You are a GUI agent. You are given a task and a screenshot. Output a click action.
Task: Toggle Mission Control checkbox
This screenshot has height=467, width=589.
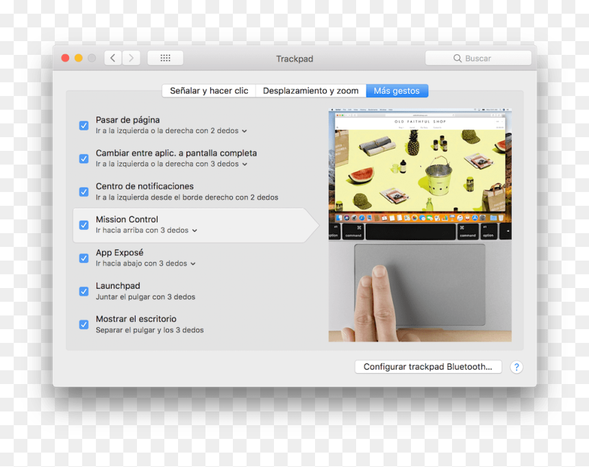coord(84,225)
